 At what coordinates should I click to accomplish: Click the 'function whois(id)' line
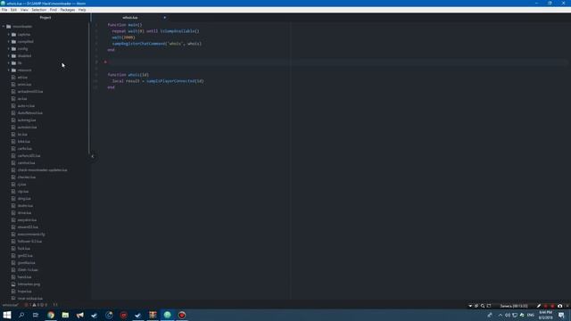point(128,75)
